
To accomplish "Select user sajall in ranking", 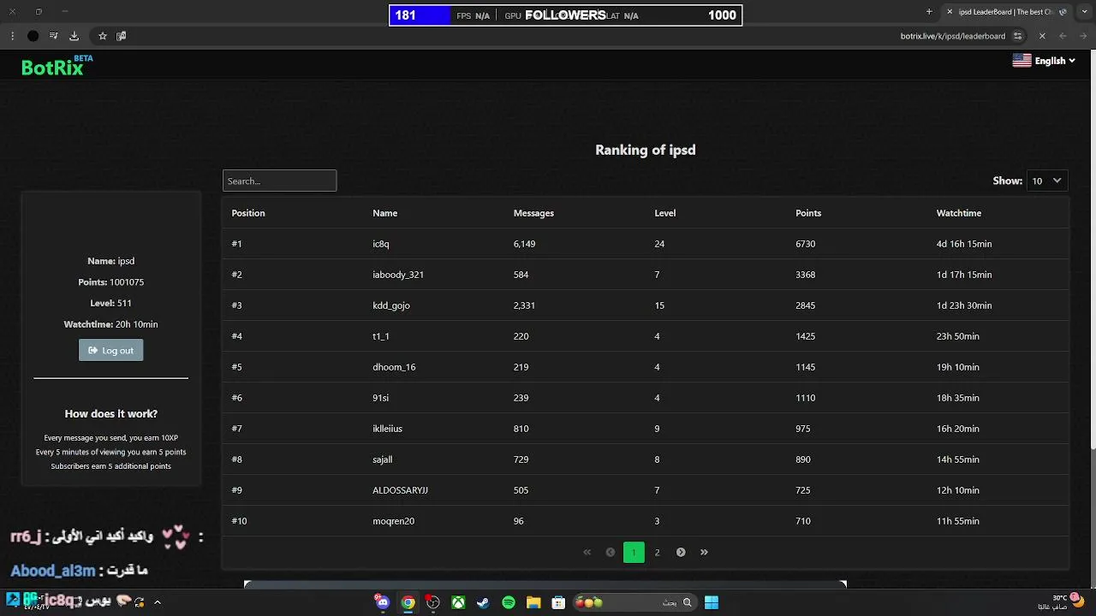I will (383, 459).
